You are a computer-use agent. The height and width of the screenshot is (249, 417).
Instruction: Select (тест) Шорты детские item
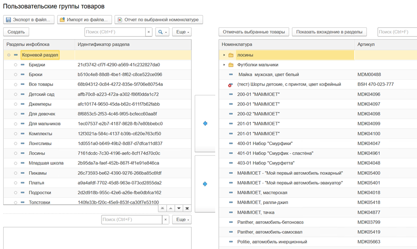[x=289, y=84]
